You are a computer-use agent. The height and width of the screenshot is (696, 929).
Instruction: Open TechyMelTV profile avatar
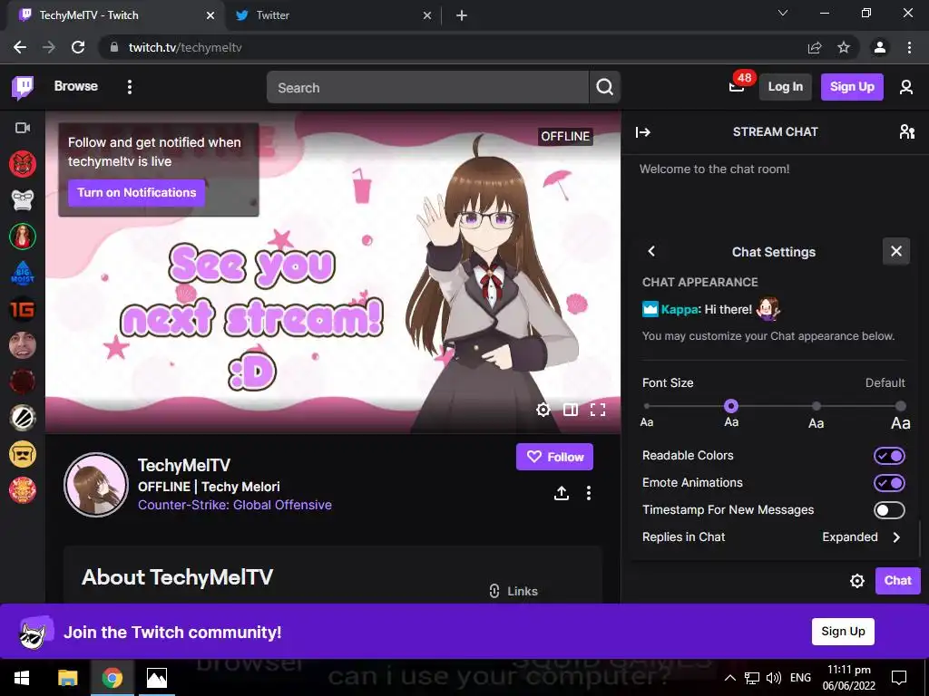click(96, 485)
